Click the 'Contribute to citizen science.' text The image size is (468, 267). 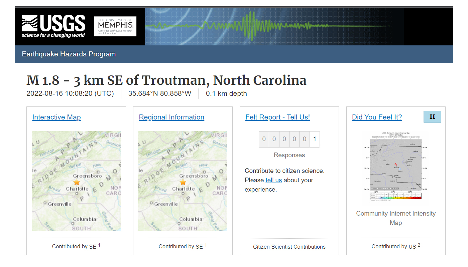tap(284, 171)
